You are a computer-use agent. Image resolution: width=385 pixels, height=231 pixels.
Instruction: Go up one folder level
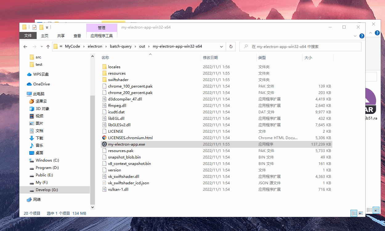coord(48,47)
